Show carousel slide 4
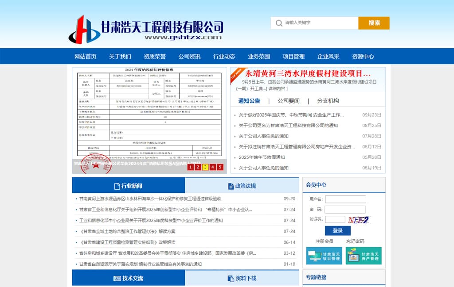This screenshot has height=287, width=454. 212,167
